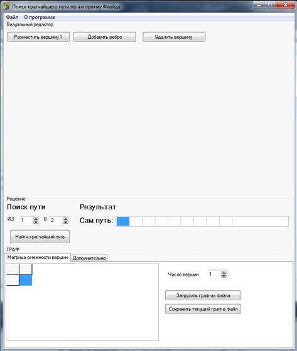Select the blue adjacency matrix cell
This screenshot has width=297, height=351.
(x=26, y=281)
